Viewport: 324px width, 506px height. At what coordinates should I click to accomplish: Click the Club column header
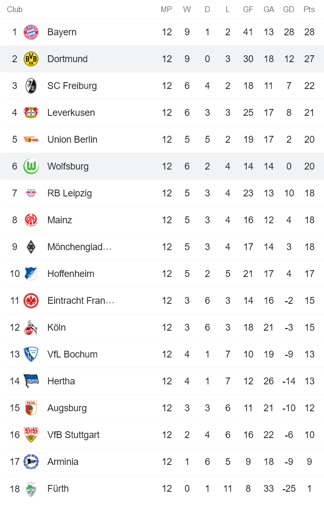15,9
